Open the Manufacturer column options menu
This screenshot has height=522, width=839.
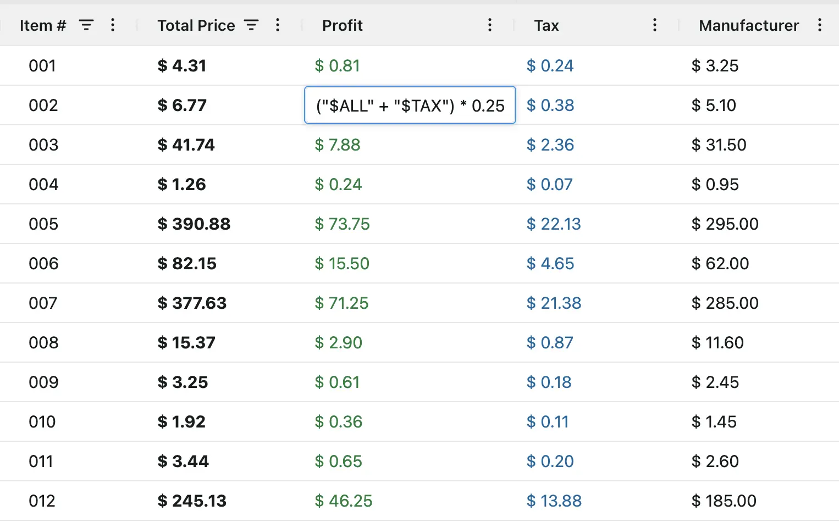pos(819,25)
